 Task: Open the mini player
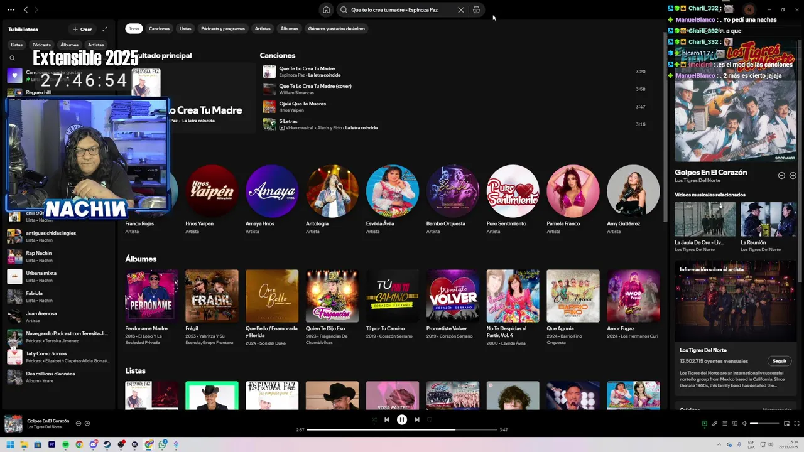[786, 423]
